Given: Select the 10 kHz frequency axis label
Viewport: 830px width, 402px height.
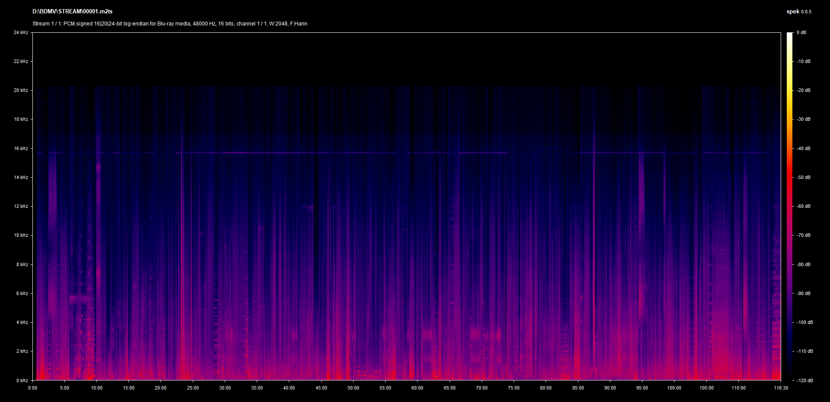Looking at the screenshot, I should click(x=21, y=235).
